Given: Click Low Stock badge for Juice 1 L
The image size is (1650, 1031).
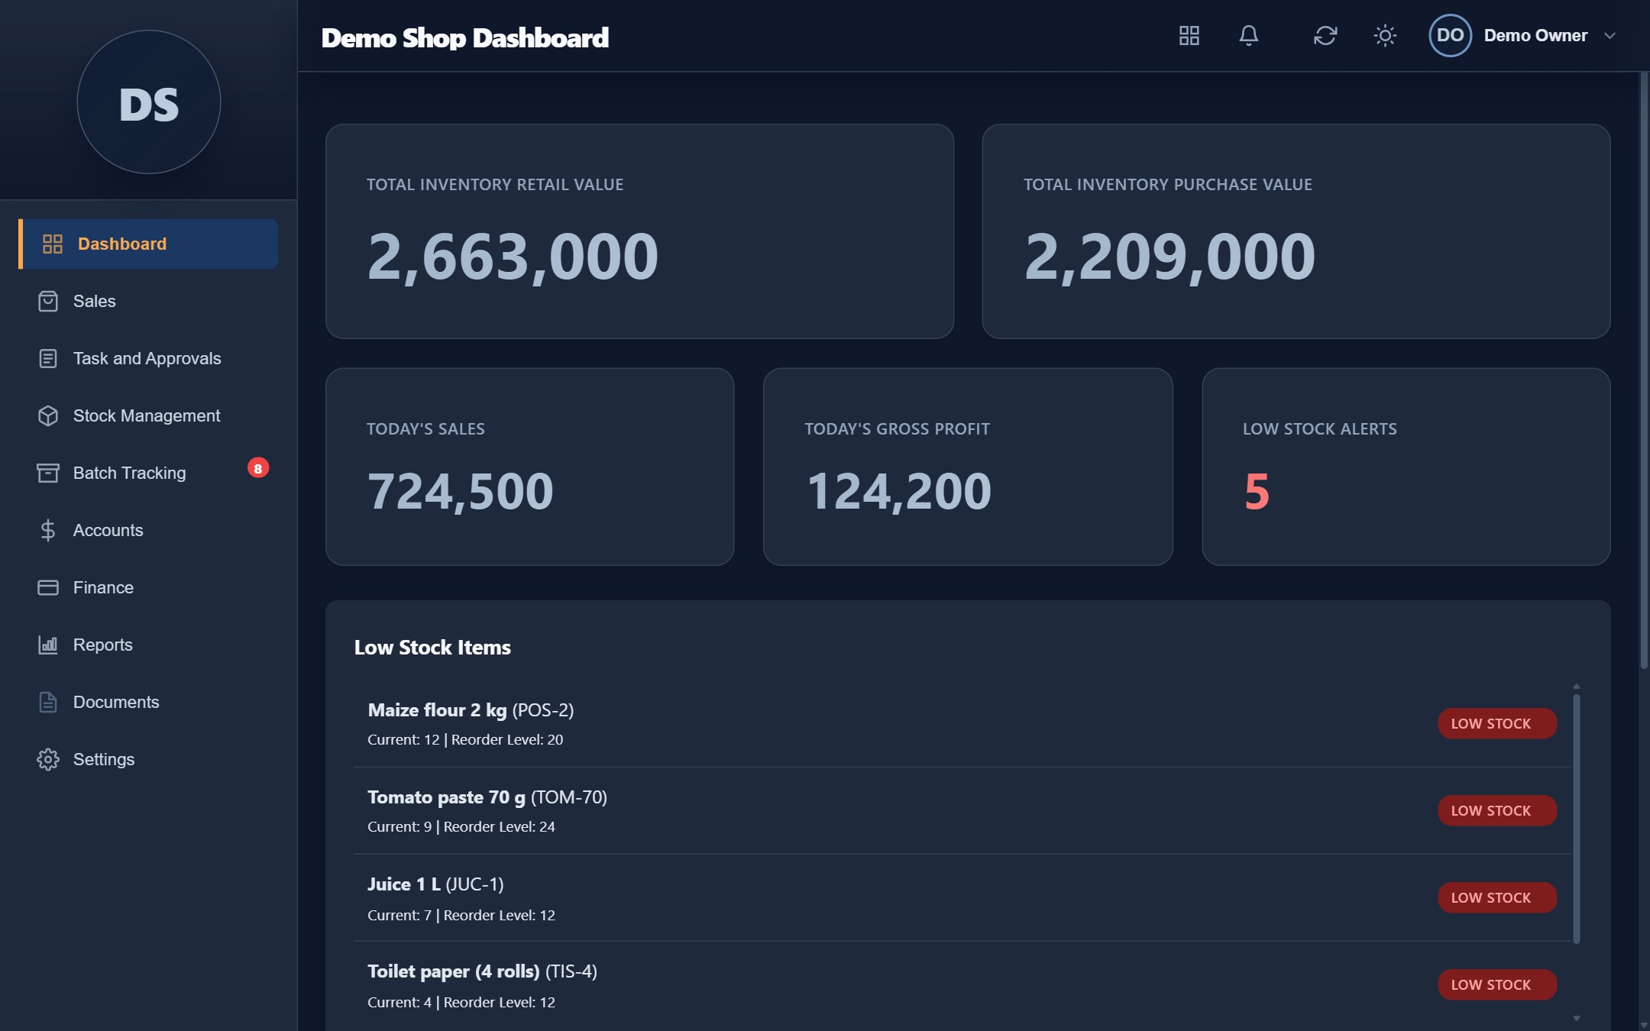Looking at the screenshot, I should point(1497,897).
